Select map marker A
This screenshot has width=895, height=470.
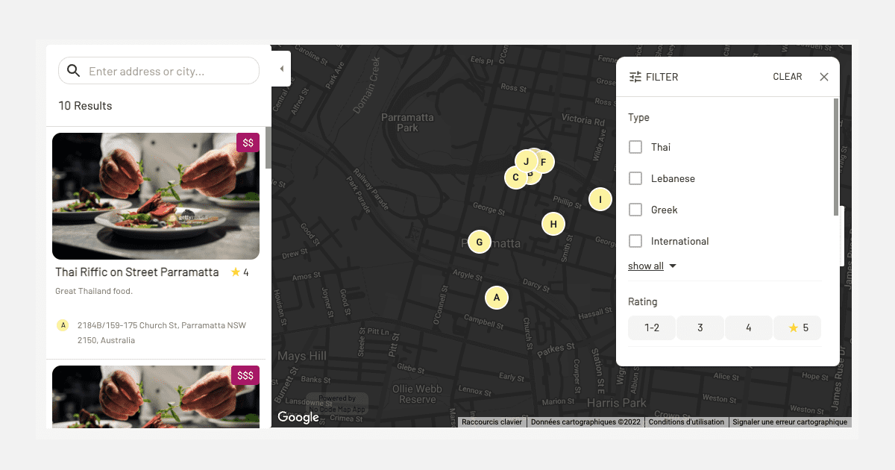pos(497,298)
